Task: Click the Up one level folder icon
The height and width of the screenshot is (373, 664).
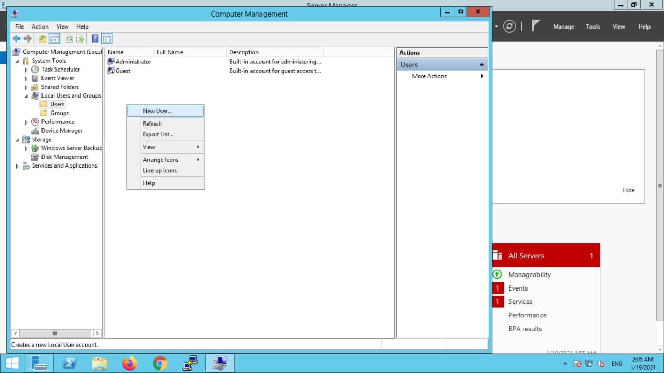Action: tap(43, 39)
